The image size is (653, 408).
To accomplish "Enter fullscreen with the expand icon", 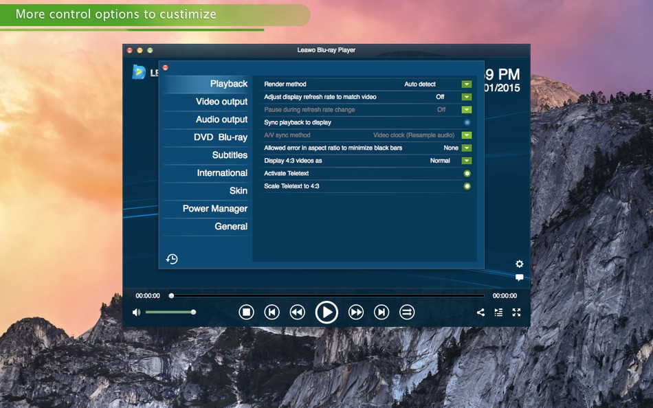I will coord(517,312).
